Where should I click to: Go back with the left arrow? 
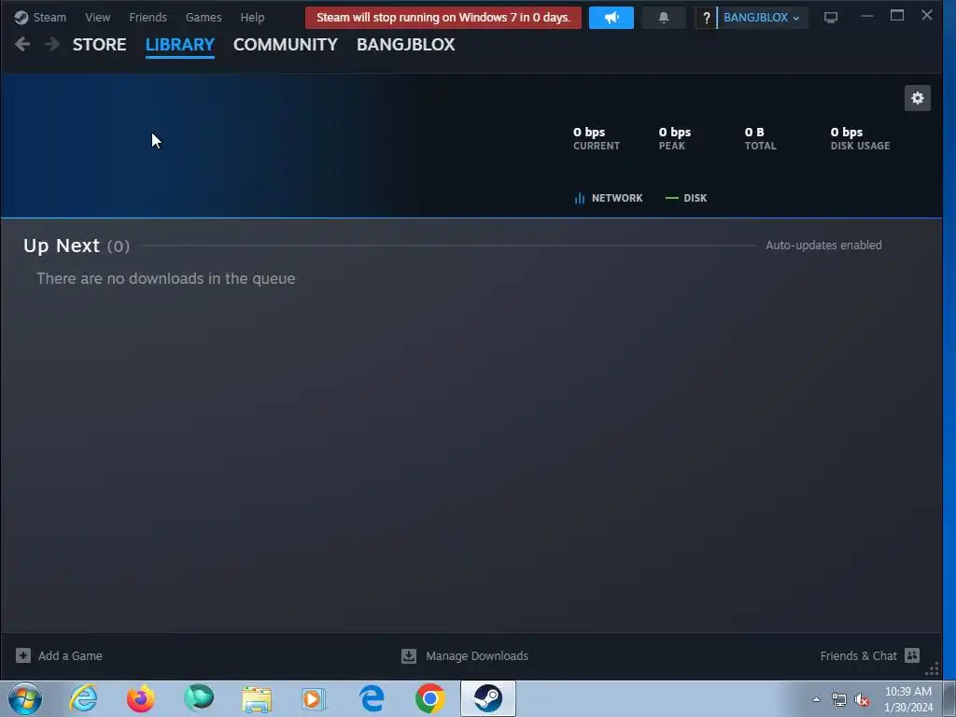[x=22, y=44]
